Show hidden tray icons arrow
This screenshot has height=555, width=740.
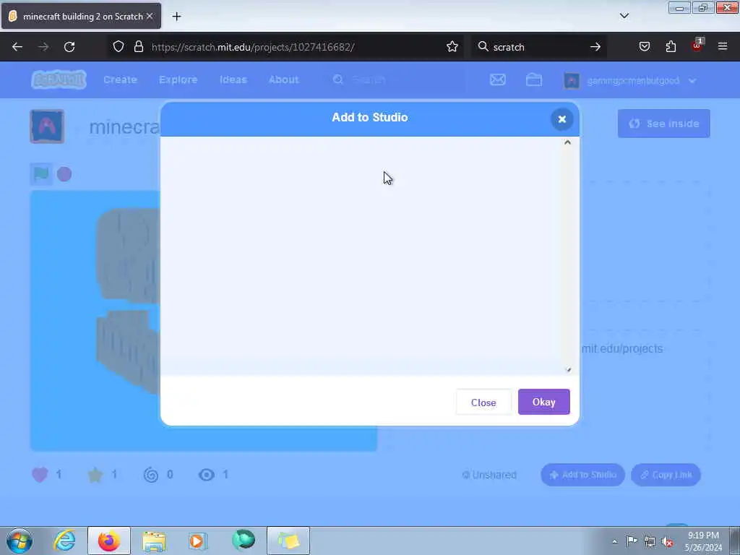tap(614, 542)
